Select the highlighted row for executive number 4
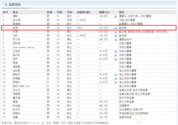The width and height of the screenshot is (178, 125). 89,28
